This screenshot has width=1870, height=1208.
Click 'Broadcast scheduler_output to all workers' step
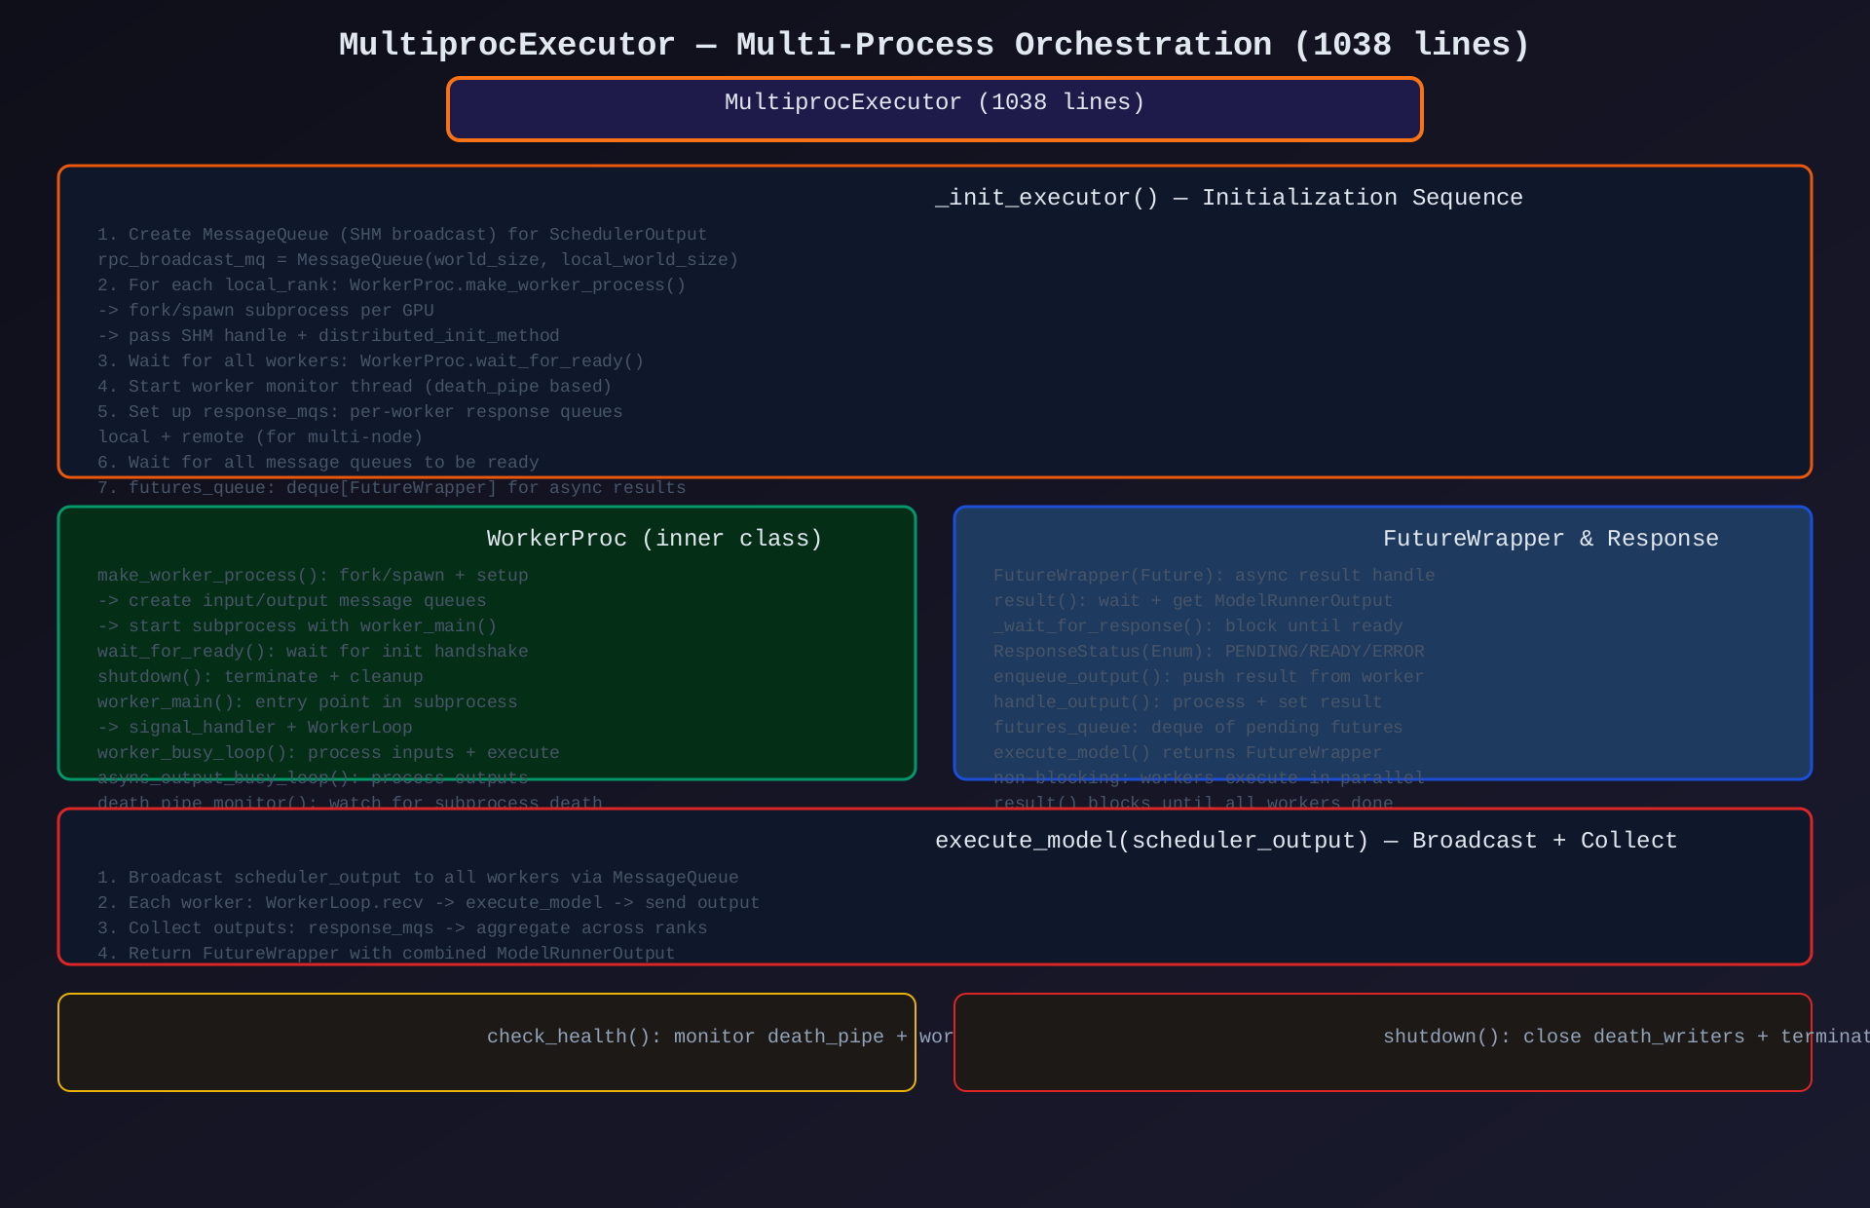pyautogui.click(x=417, y=878)
